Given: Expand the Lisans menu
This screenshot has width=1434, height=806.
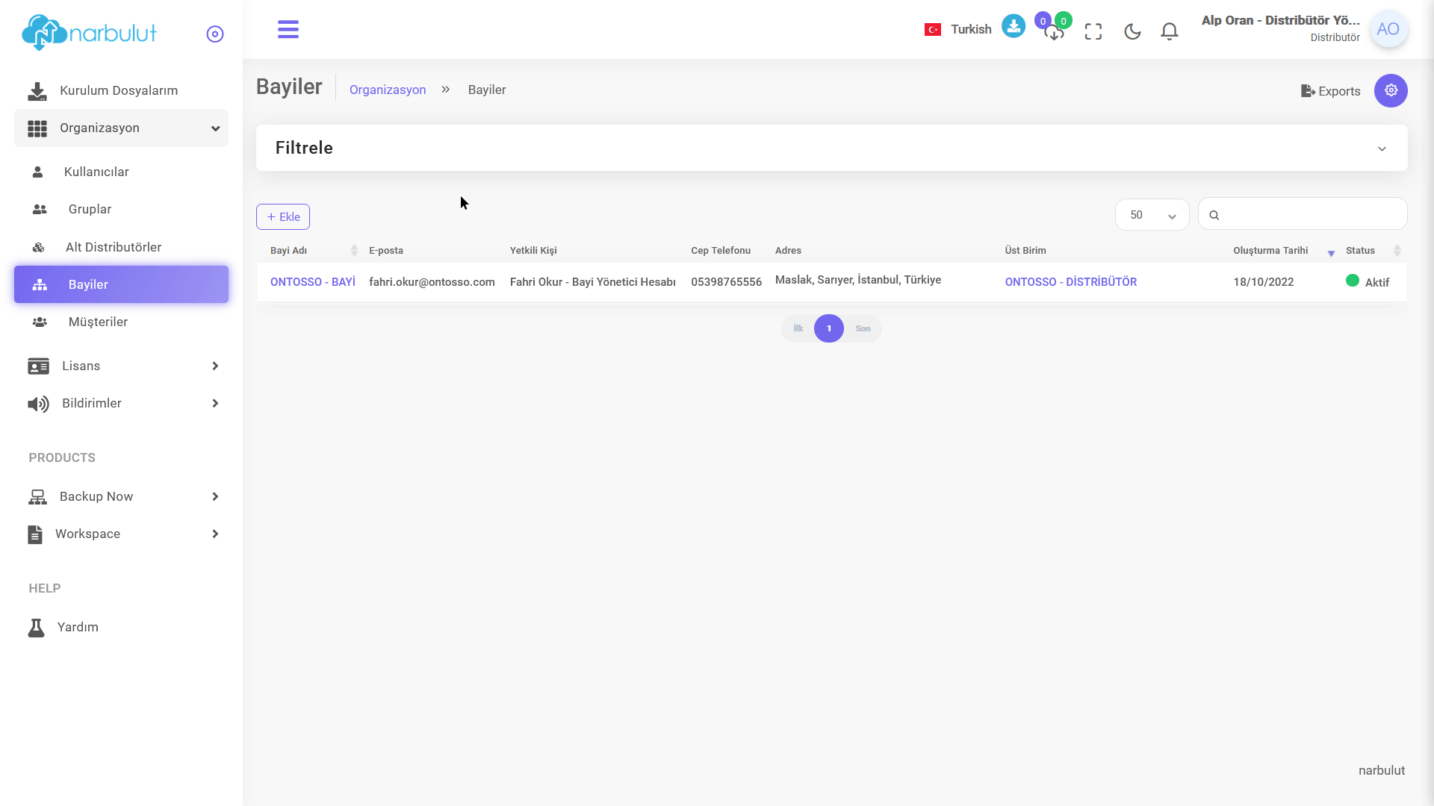Looking at the screenshot, I should tap(121, 366).
